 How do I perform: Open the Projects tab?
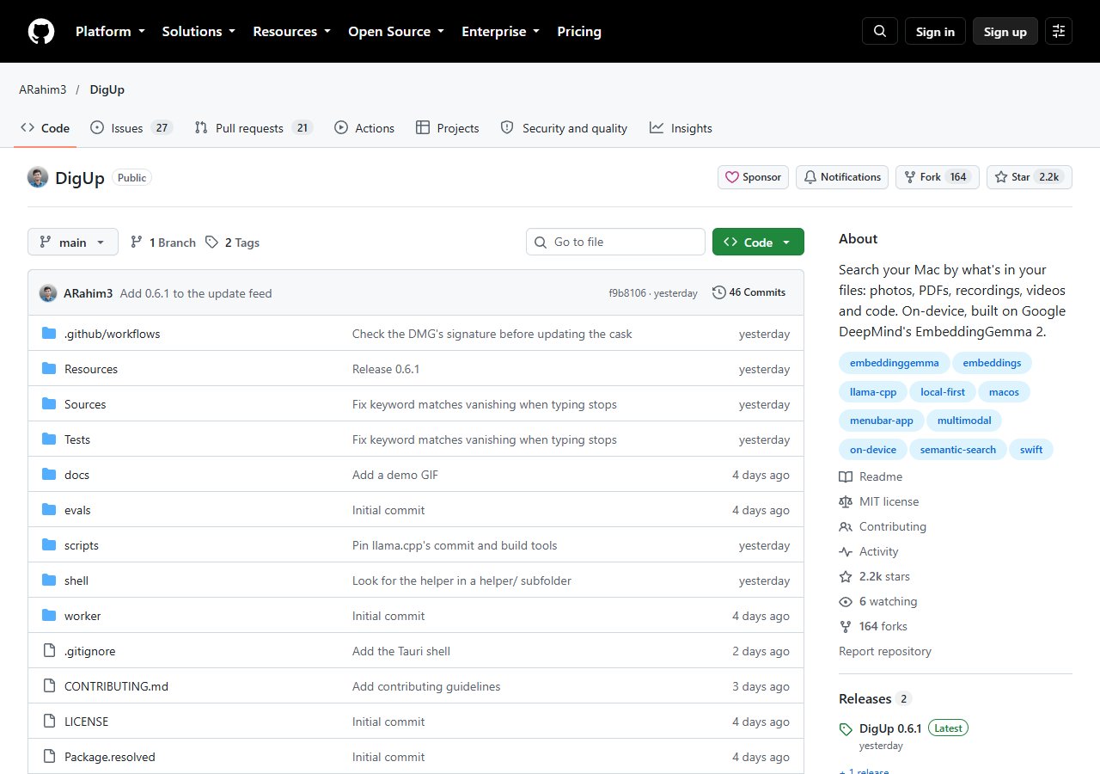448,128
